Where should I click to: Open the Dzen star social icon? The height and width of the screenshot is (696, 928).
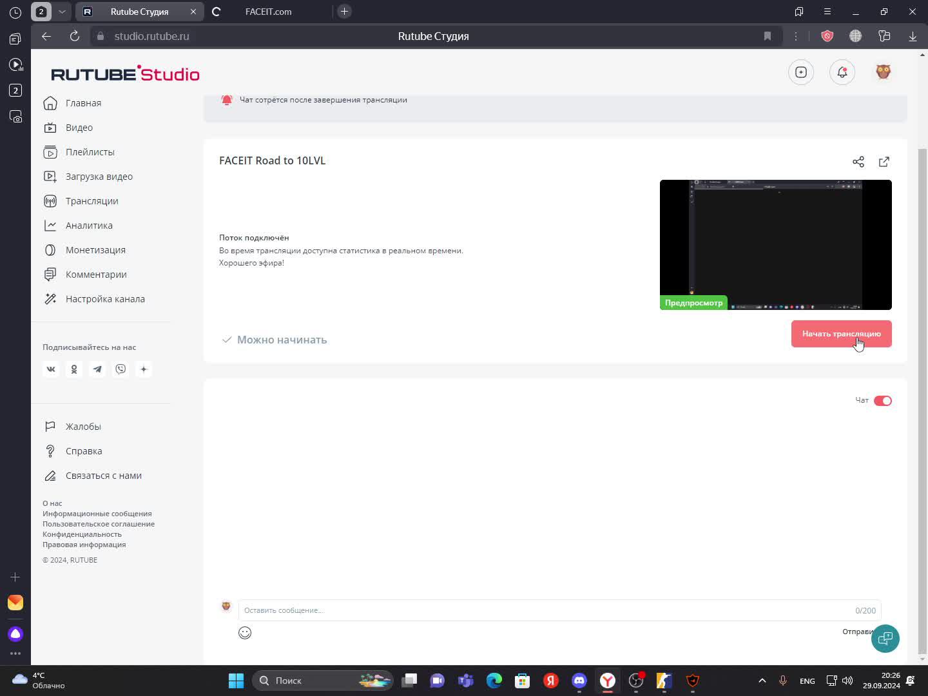pos(144,369)
